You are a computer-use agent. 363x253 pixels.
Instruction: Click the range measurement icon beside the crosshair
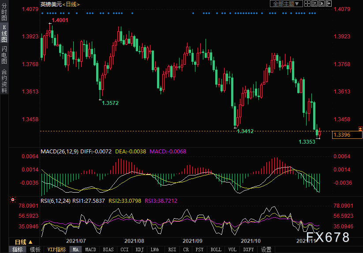314,4
